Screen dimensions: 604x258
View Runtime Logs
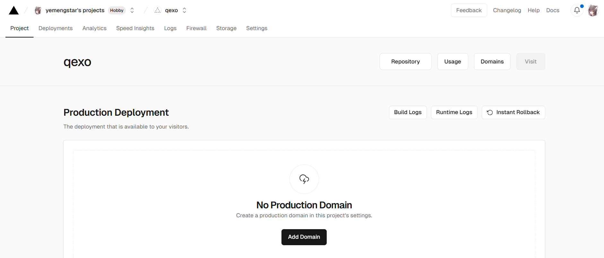[454, 112]
